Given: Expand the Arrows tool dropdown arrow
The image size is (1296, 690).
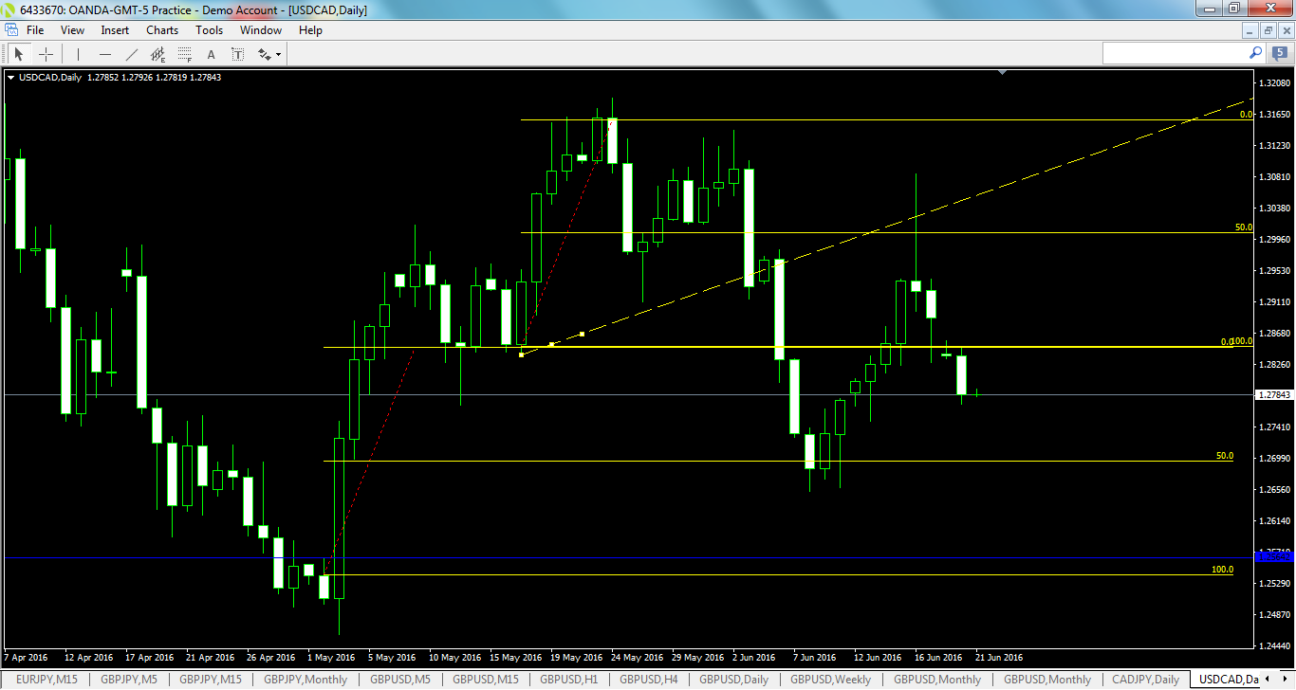Looking at the screenshot, I should [279, 54].
